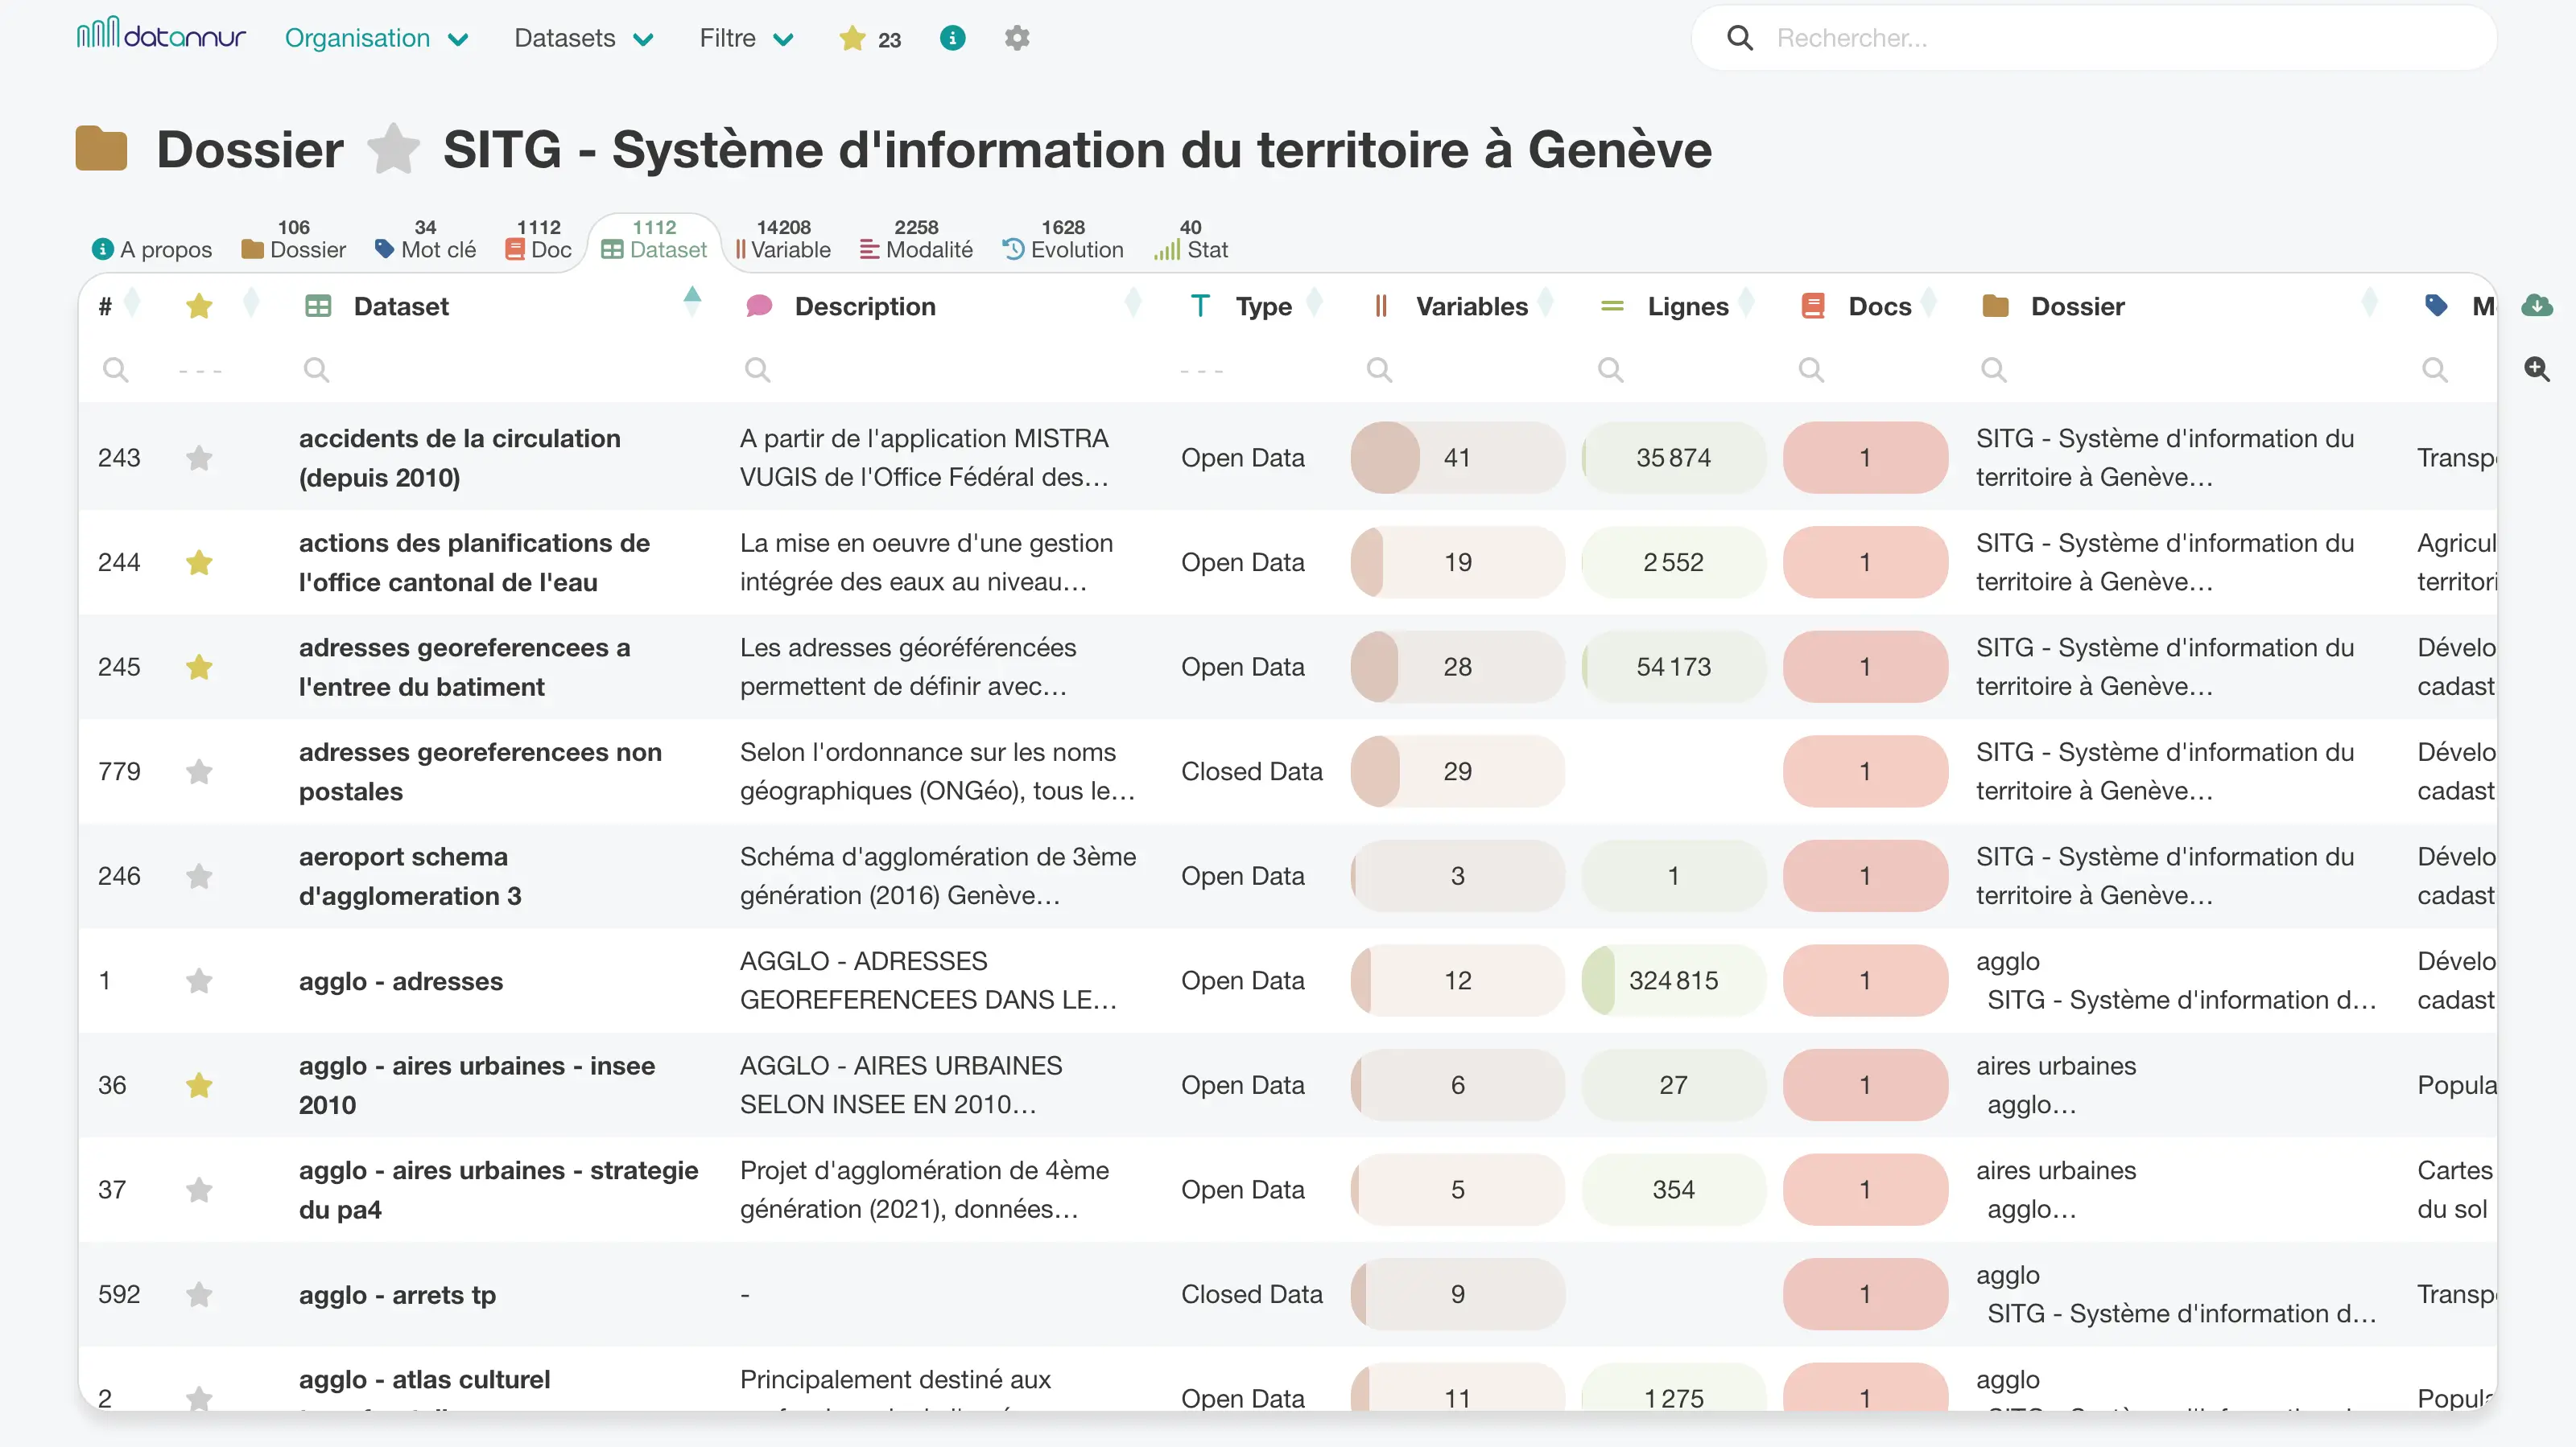Sort by Variables column arrows
The width and height of the screenshot is (2576, 1447).
coord(1546,302)
